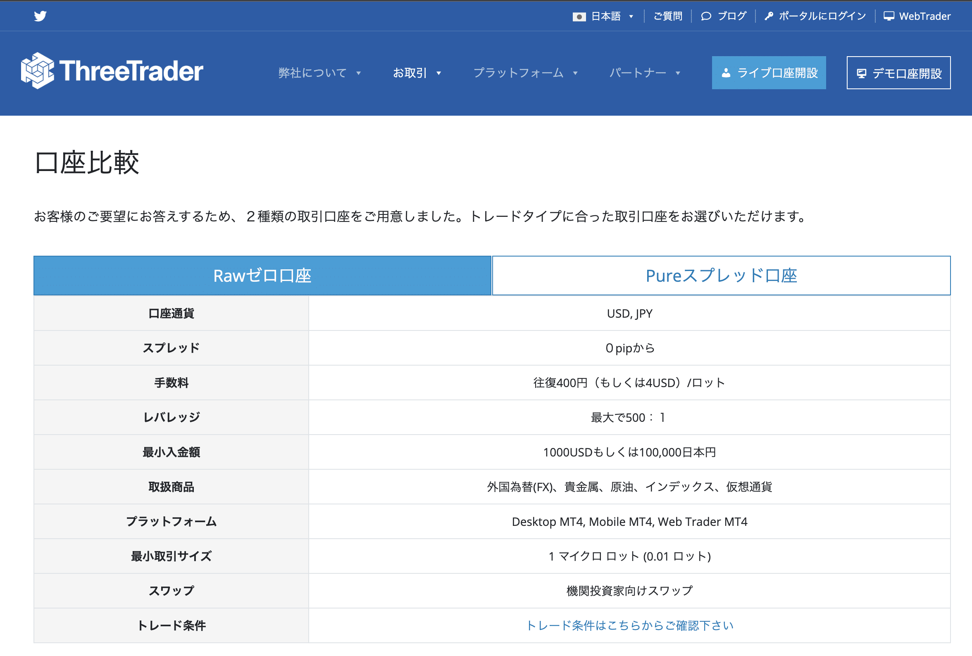Expand the パートナー dropdown arrow
The image size is (972, 656).
(x=678, y=73)
